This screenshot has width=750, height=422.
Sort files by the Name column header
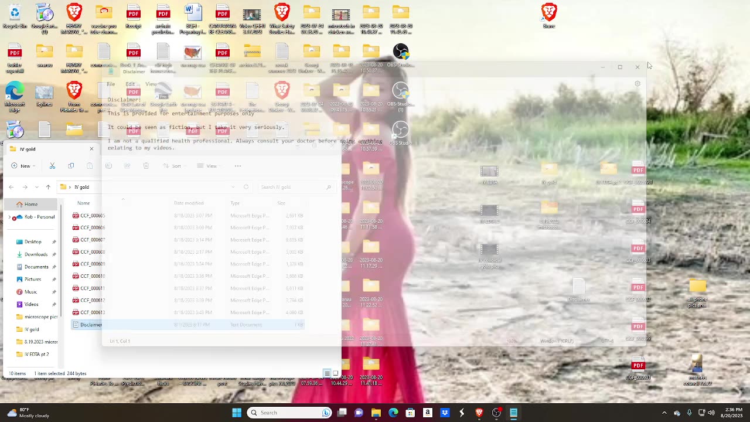pos(83,203)
